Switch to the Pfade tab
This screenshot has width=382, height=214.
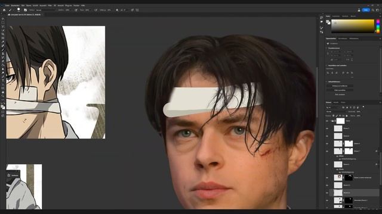[343, 102]
